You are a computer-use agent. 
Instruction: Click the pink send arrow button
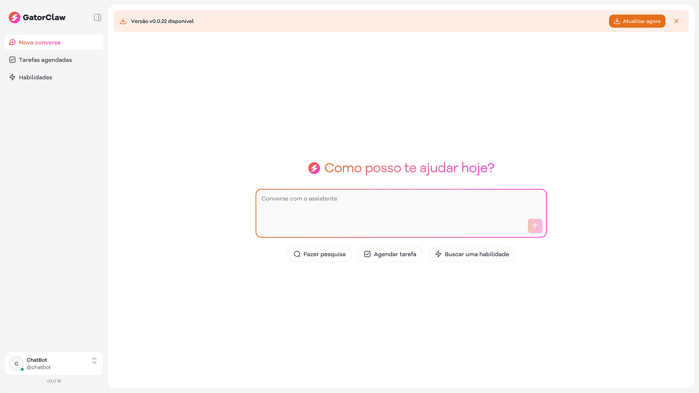(x=535, y=226)
